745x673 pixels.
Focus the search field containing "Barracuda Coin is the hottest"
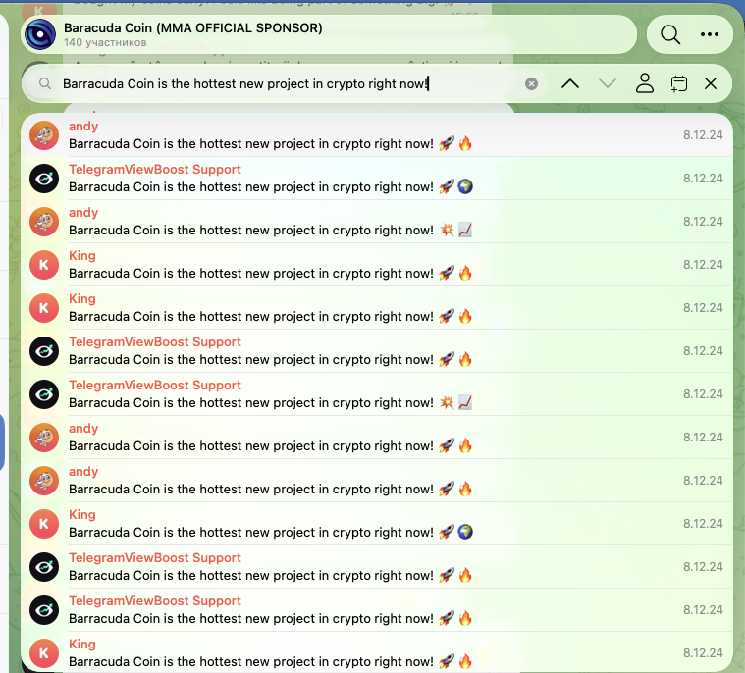[x=285, y=84]
